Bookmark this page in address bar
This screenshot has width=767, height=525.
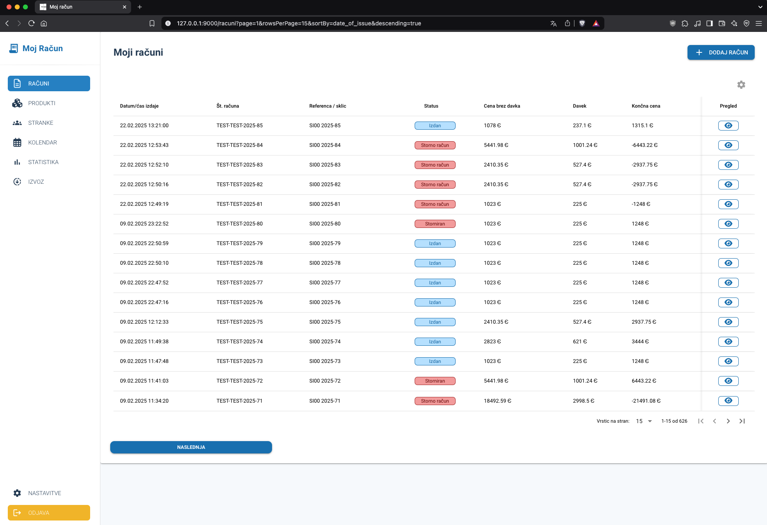152,23
